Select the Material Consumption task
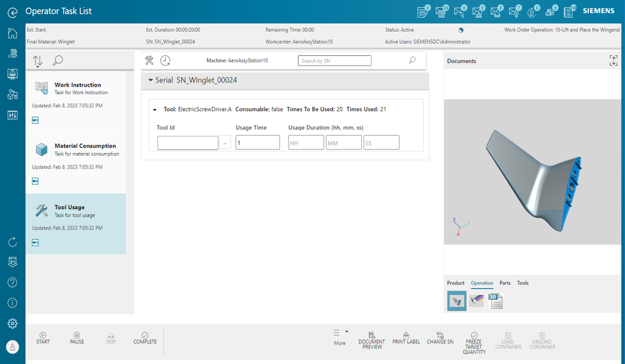 (x=76, y=164)
